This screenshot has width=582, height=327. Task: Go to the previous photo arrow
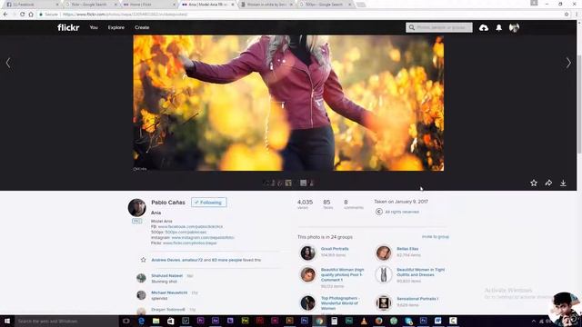[8, 63]
